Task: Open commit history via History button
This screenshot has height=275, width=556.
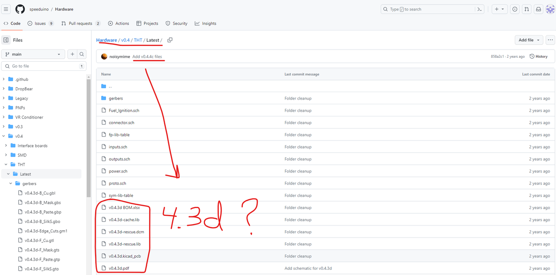Action: [539, 56]
